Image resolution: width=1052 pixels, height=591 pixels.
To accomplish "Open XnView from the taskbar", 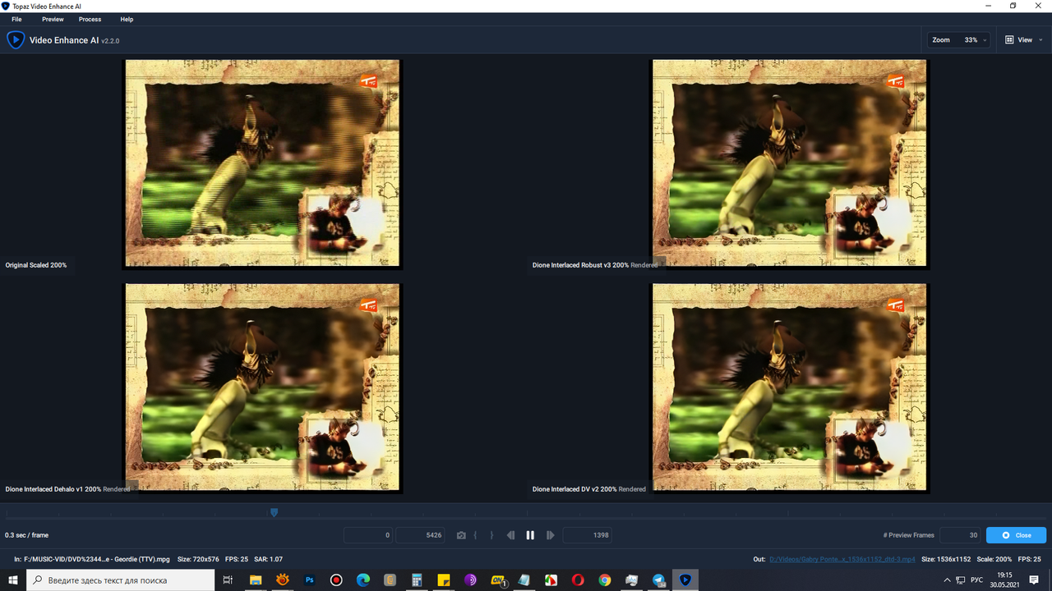I will click(x=283, y=580).
